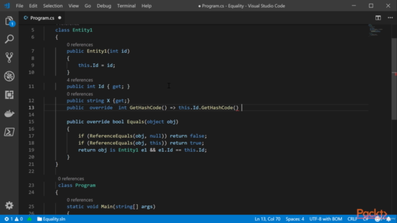Click the return obj is Entity1 e1 statement
Image resolution: width=397 pixels, height=223 pixels.
click(x=142, y=150)
